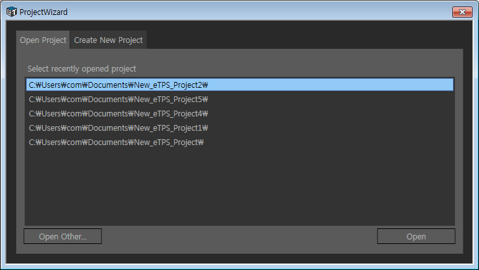Switch to the Create New Project tab

(x=108, y=40)
